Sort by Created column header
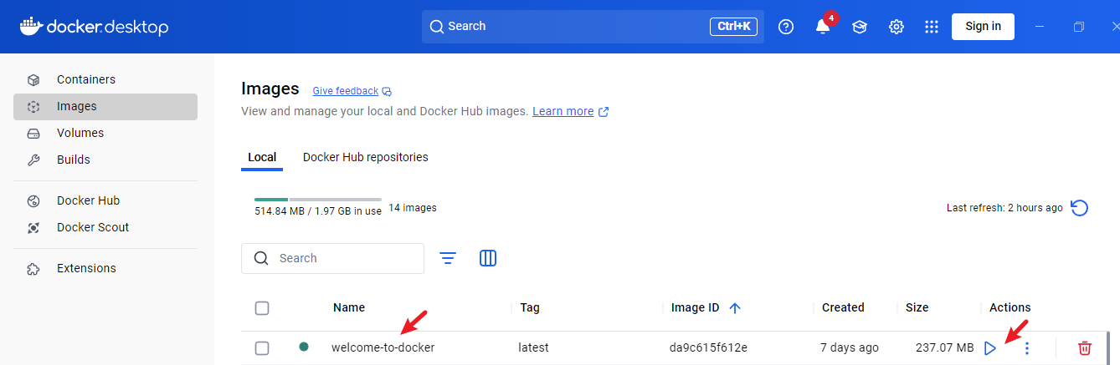Screen dimensions: 1120x365 (843, 307)
